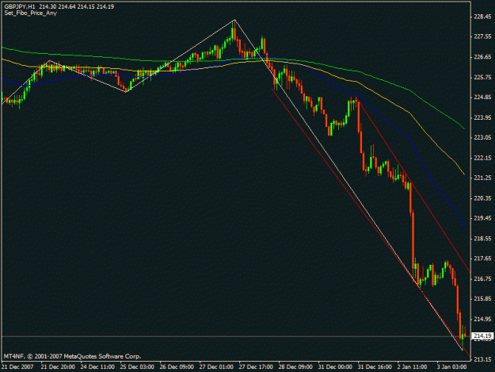Click the 223.05 price scale label
Viewport: 495px width, 372px height.
pos(482,137)
